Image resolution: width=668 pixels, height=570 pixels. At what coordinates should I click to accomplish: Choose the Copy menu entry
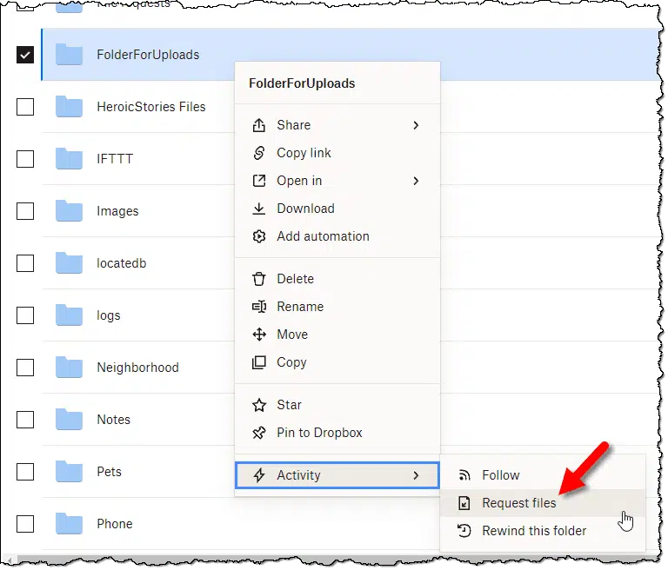pyautogui.click(x=337, y=363)
